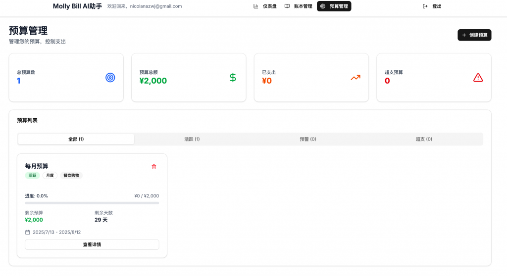This screenshot has height=276, width=507.
Task: Open 账本管理 from the top navigation
Action: [299, 6]
